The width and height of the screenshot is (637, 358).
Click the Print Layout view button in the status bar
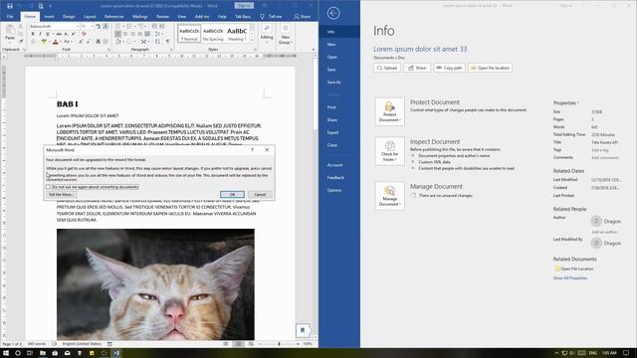pos(239,344)
